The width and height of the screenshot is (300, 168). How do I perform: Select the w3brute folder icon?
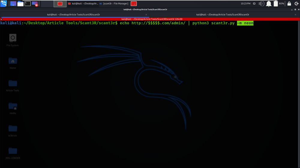[13, 131]
